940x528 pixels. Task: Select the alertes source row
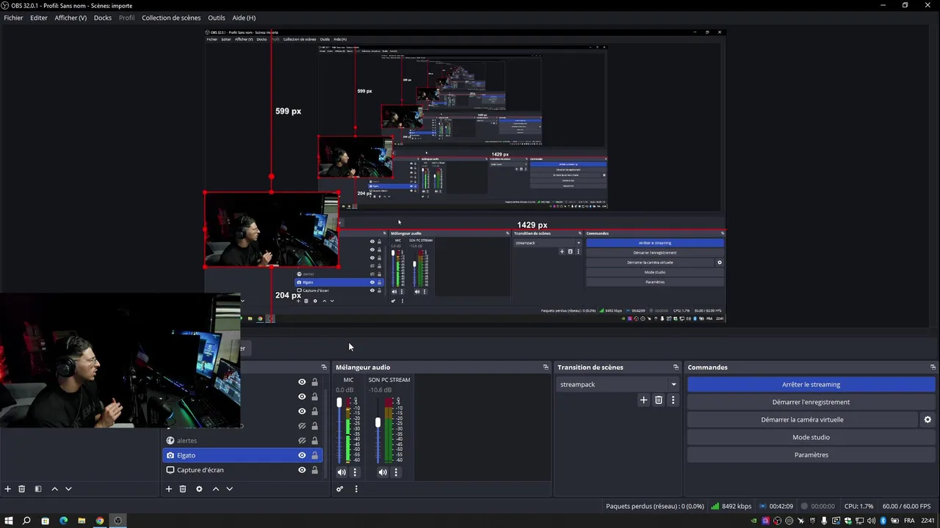click(243, 441)
